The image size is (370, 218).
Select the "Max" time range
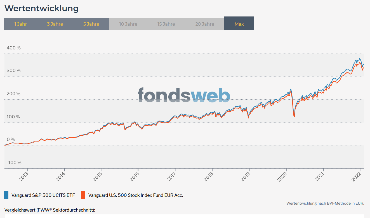pyautogui.click(x=239, y=24)
